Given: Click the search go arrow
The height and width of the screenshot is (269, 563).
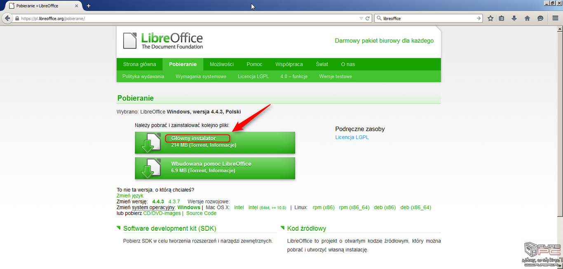Looking at the screenshot, I should [479, 19].
